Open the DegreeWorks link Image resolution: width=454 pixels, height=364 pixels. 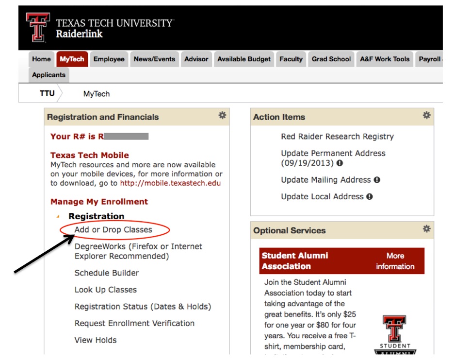(138, 251)
